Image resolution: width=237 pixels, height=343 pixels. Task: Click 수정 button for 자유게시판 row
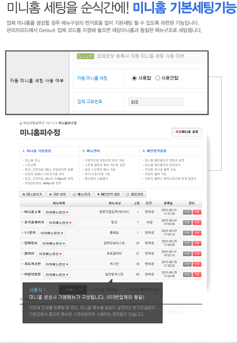click(187, 264)
